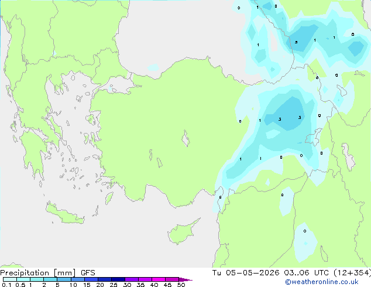Click the 20 mm dark blue swatch

pos(104,279)
